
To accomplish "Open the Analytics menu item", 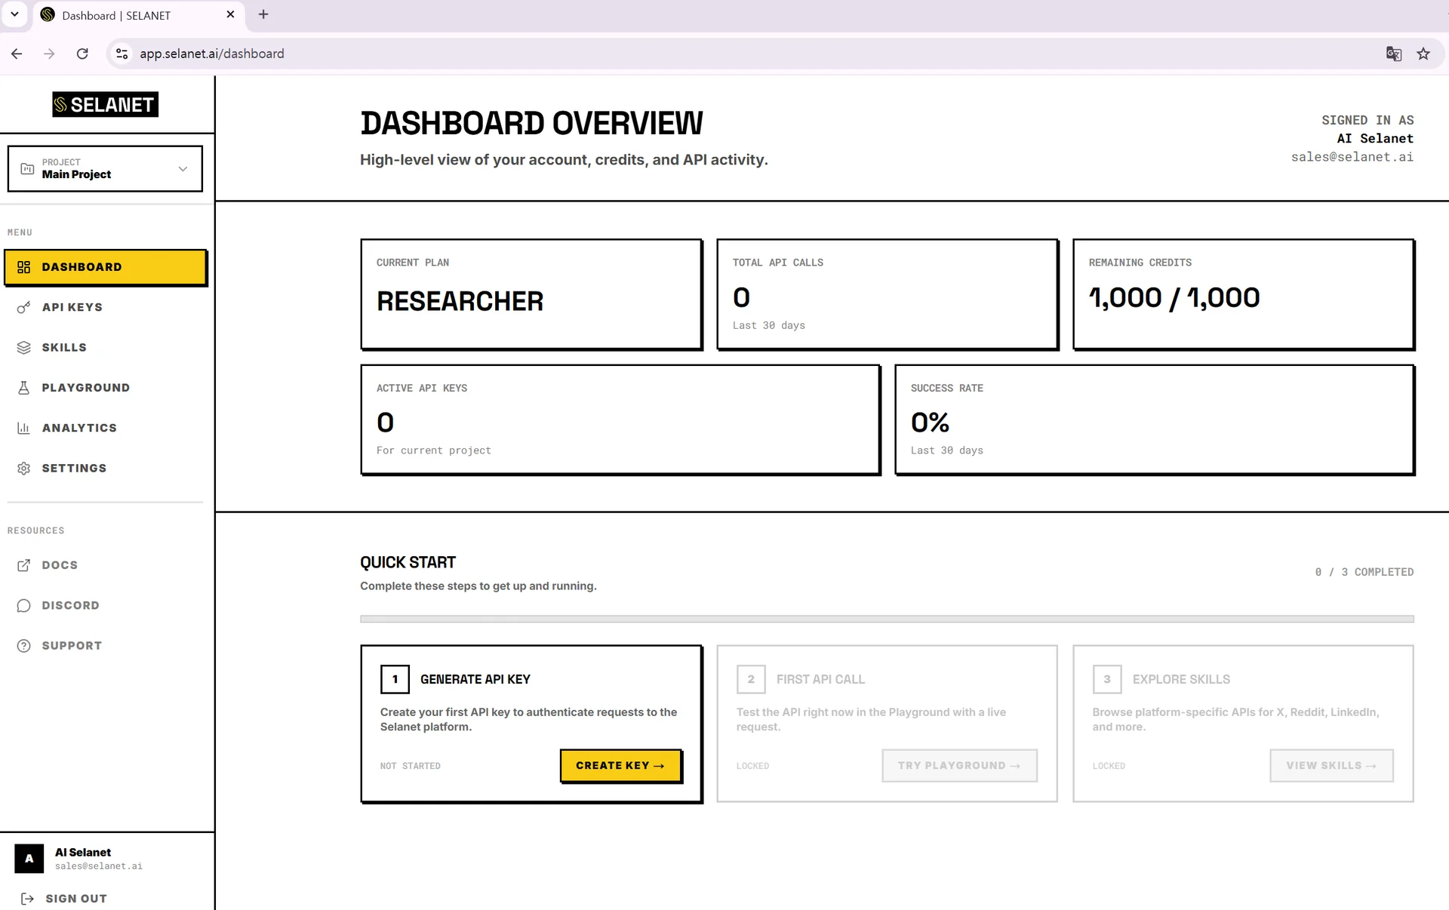I will click(79, 428).
